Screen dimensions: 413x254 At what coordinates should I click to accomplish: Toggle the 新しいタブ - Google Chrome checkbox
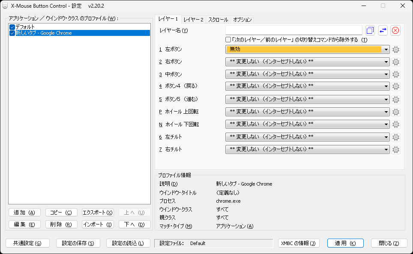pos(12,33)
